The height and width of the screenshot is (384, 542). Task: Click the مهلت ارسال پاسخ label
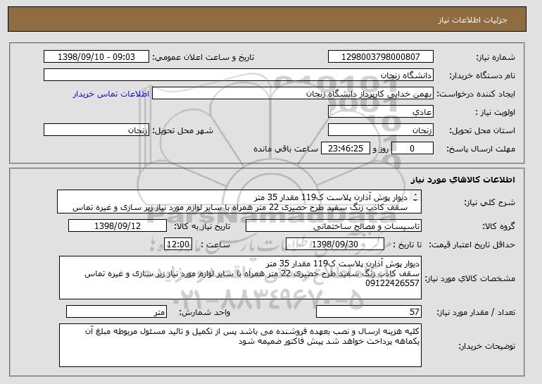[481, 149]
